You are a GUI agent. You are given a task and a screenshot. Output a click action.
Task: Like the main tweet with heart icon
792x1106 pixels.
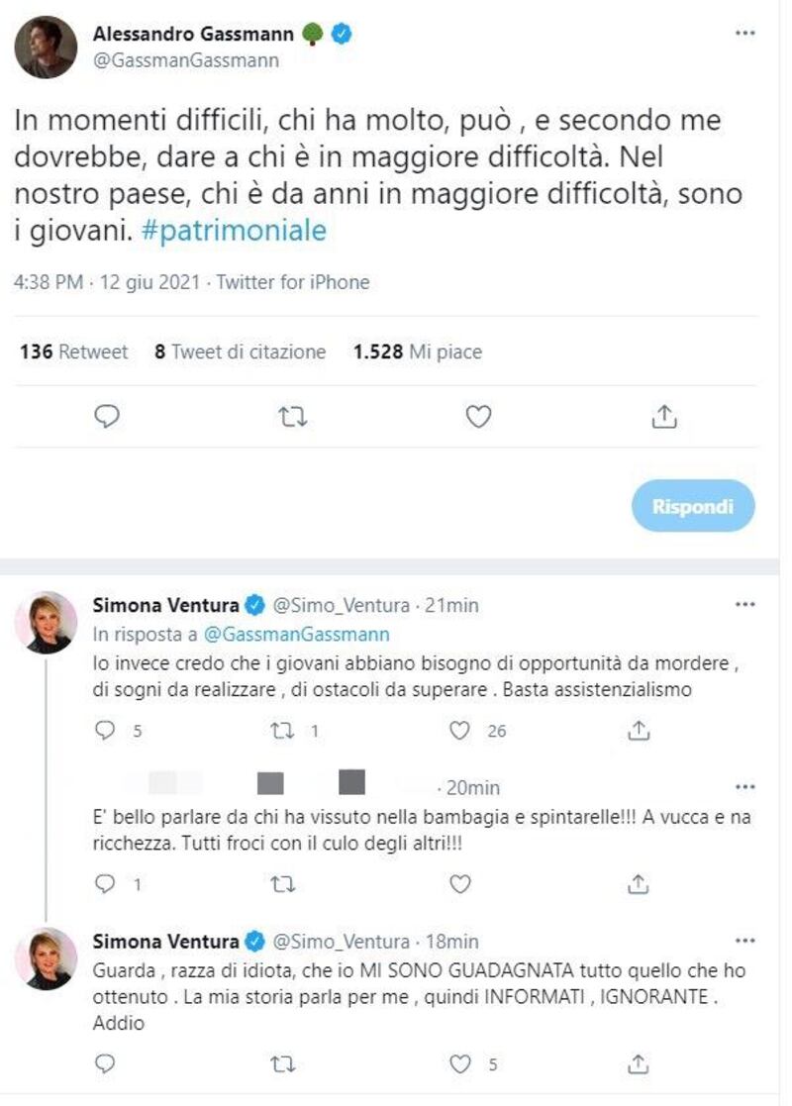pyautogui.click(x=478, y=417)
